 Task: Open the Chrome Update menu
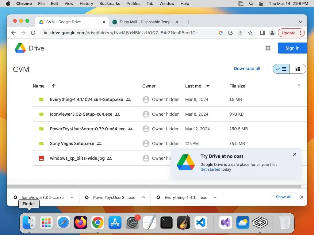[291, 33]
